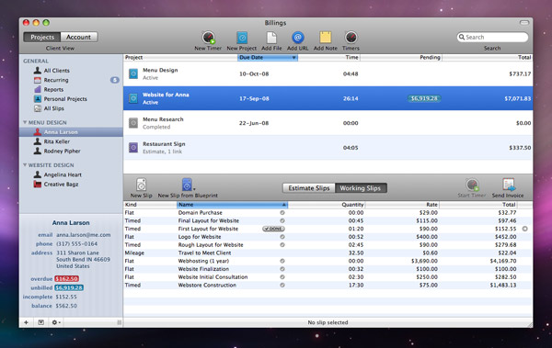Image resolution: width=552 pixels, height=348 pixels.
Task: Add a Note with yellow icon
Action: [326, 38]
